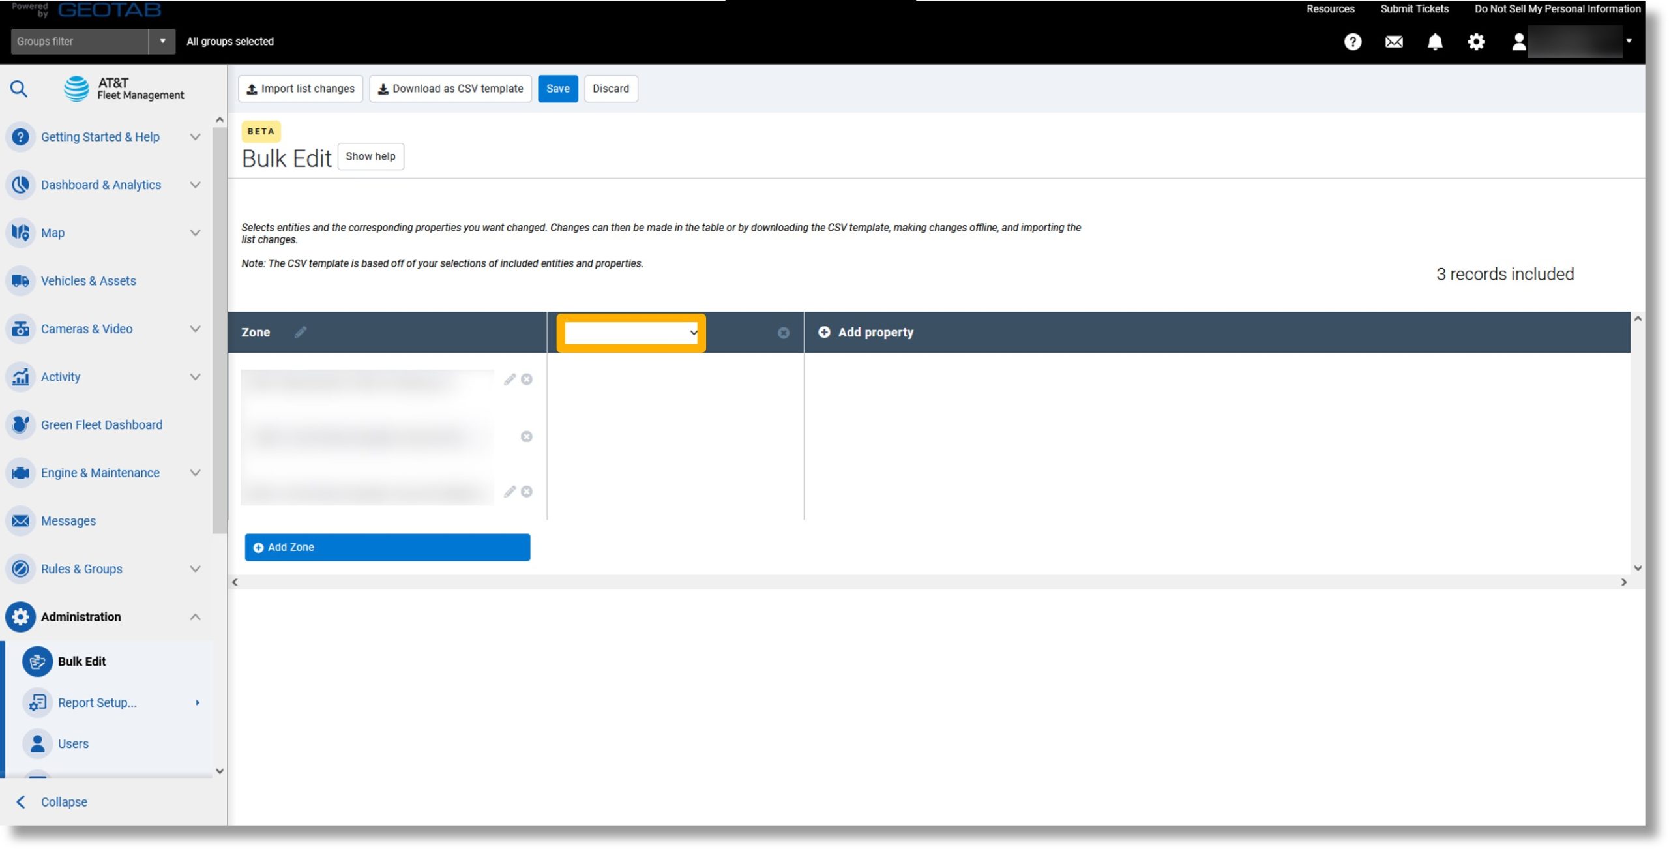Click the AT&T Fleet Management logo
This screenshot has height=849, width=1669.
click(x=124, y=89)
